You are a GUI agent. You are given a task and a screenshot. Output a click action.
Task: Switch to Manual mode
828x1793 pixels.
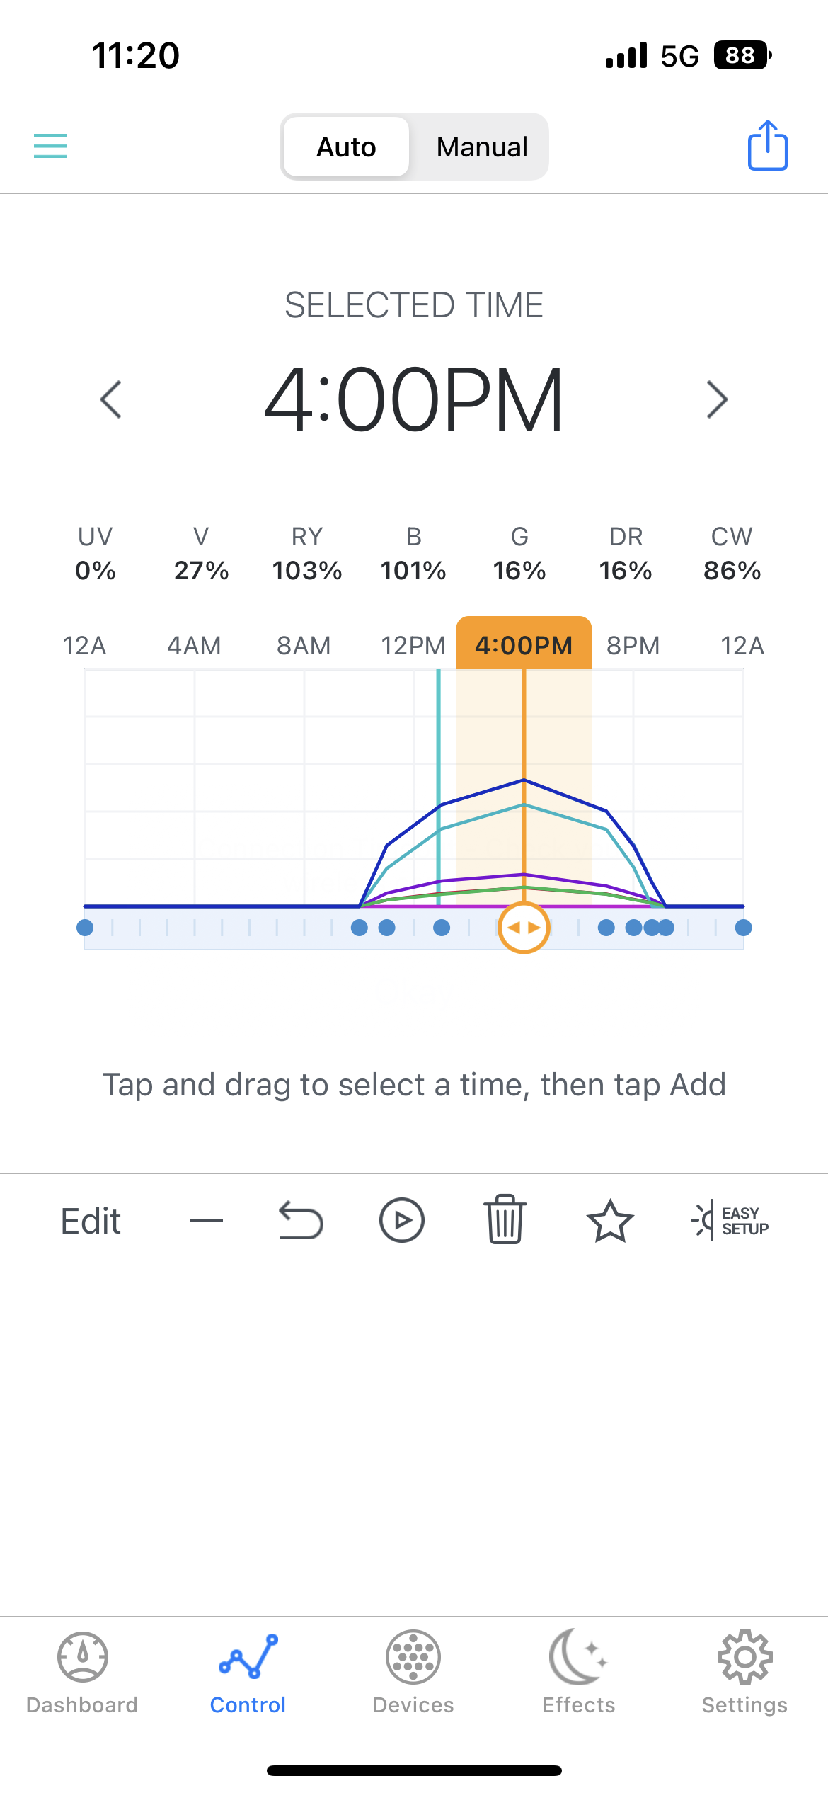pyautogui.click(x=481, y=147)
